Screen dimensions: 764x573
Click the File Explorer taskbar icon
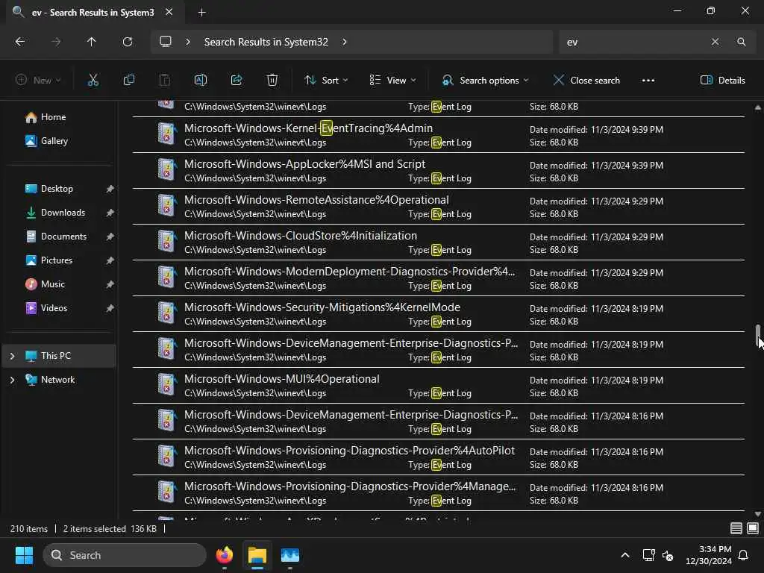pos(257,555)
